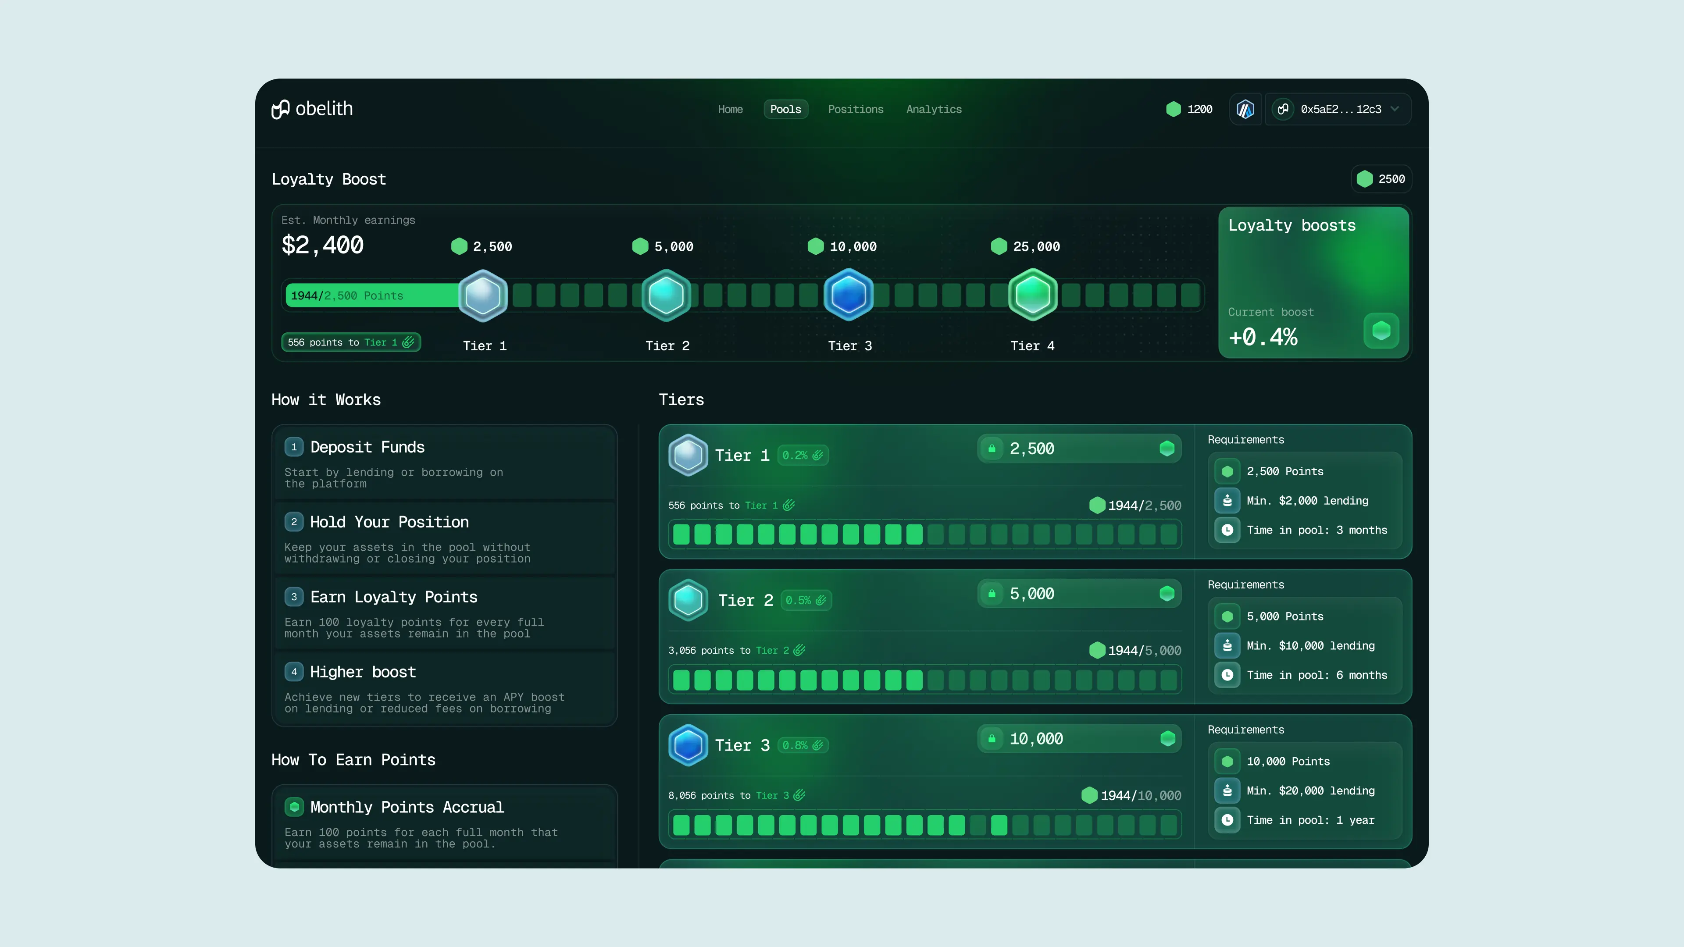Viewport: 1684px width, 947px height.
Task: Click the points icon beside 5,000 Points requirement
Action: pyautogui.click(x=1227, y=616)
